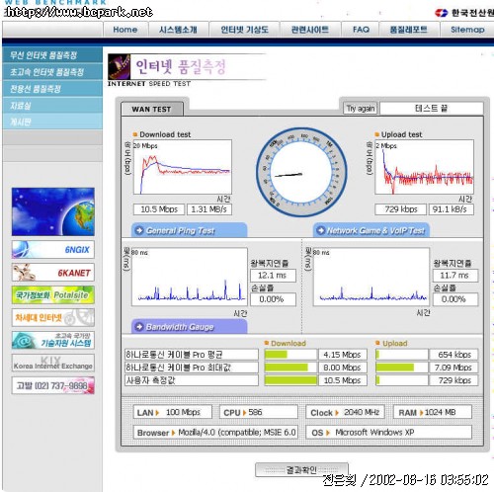Open 자료실 sidebar link
This screenshot has height=492, width=494.
click(52, 106)
